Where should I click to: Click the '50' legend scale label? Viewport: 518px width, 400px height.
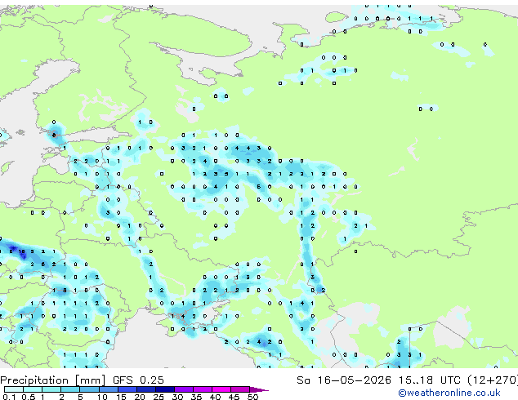253,397
